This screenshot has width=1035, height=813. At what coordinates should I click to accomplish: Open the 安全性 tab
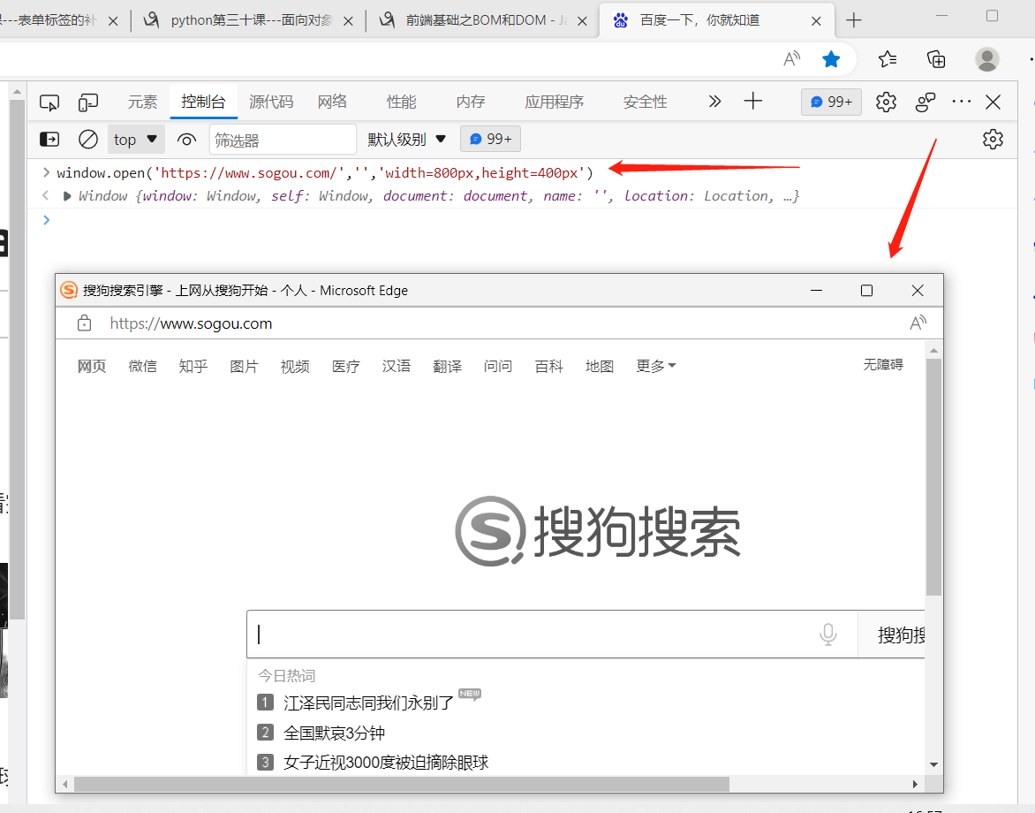click(645, 102)
